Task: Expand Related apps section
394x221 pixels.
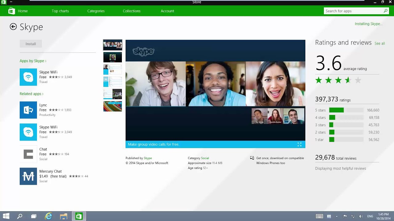Action: [31, 94]
